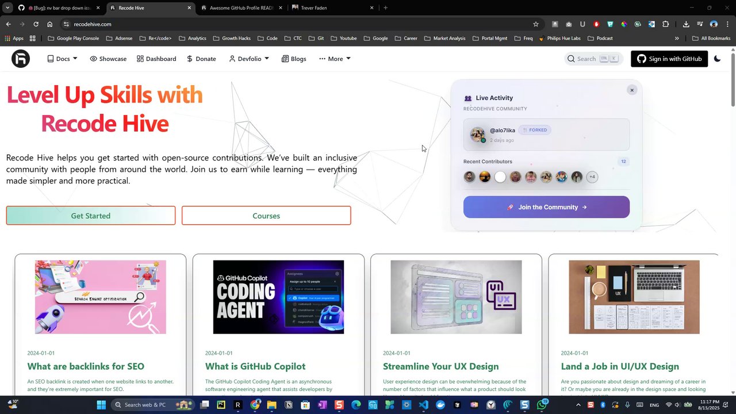Open the Google Play Console bookmark
The image size is (736, 414).
tap(73, 39)
